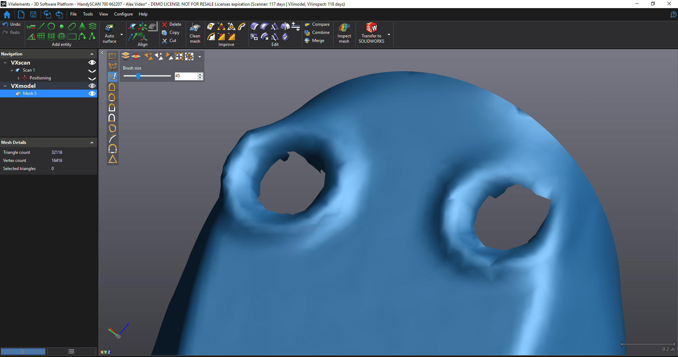Hide the VXscan node visibility eye
This screenshot has width=678, height=357.
tap(92, 63)
